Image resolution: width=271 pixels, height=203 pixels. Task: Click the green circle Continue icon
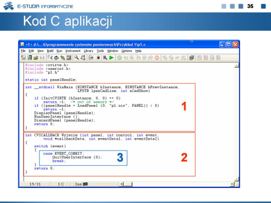click(119, 58)
